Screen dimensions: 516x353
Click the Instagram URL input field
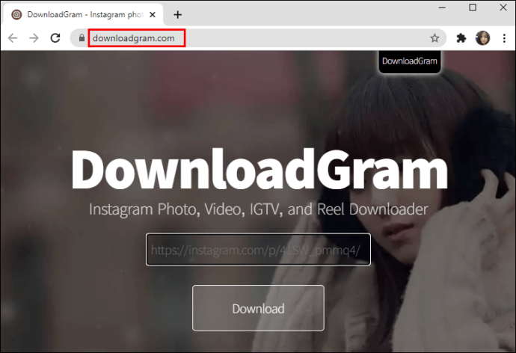[x=258, y=249]
